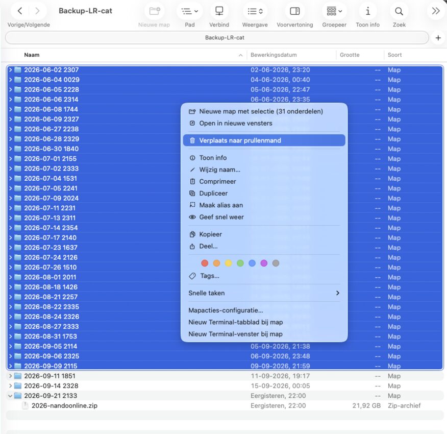
Task: Collapse the 2026-09-21 2133 folder
Action: pyautogui.click(x=10, y=396)
